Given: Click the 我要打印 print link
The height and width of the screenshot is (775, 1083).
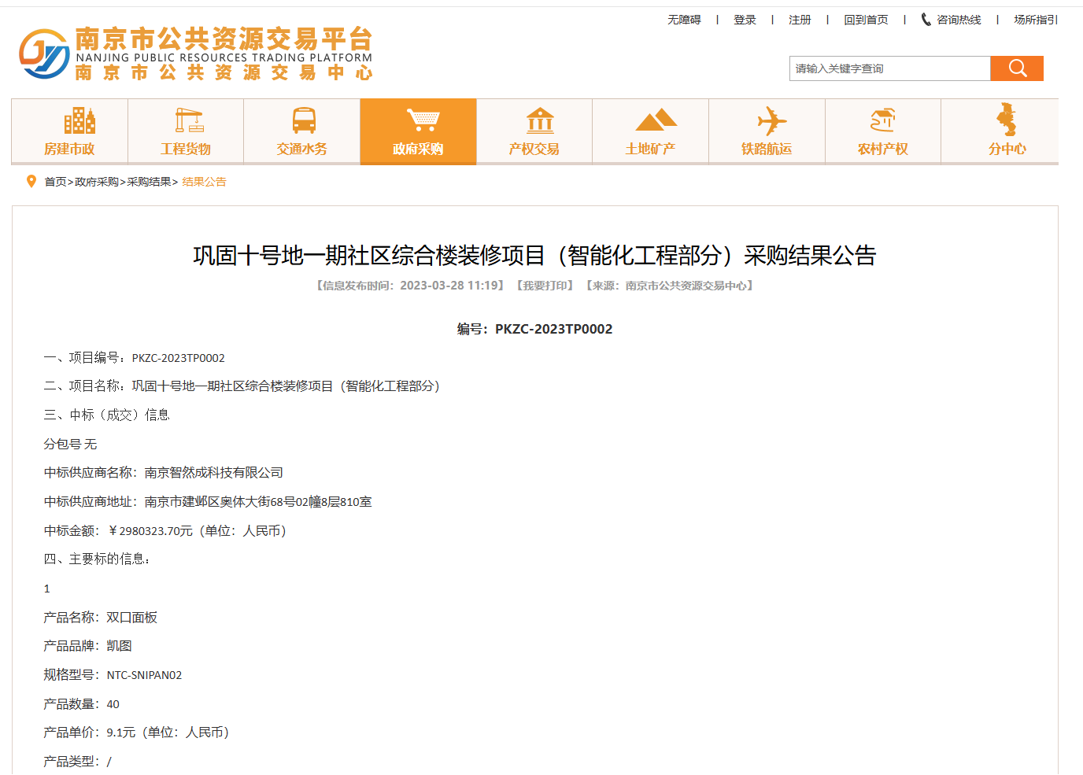Looking at the screenshot, I should [543, 286].
